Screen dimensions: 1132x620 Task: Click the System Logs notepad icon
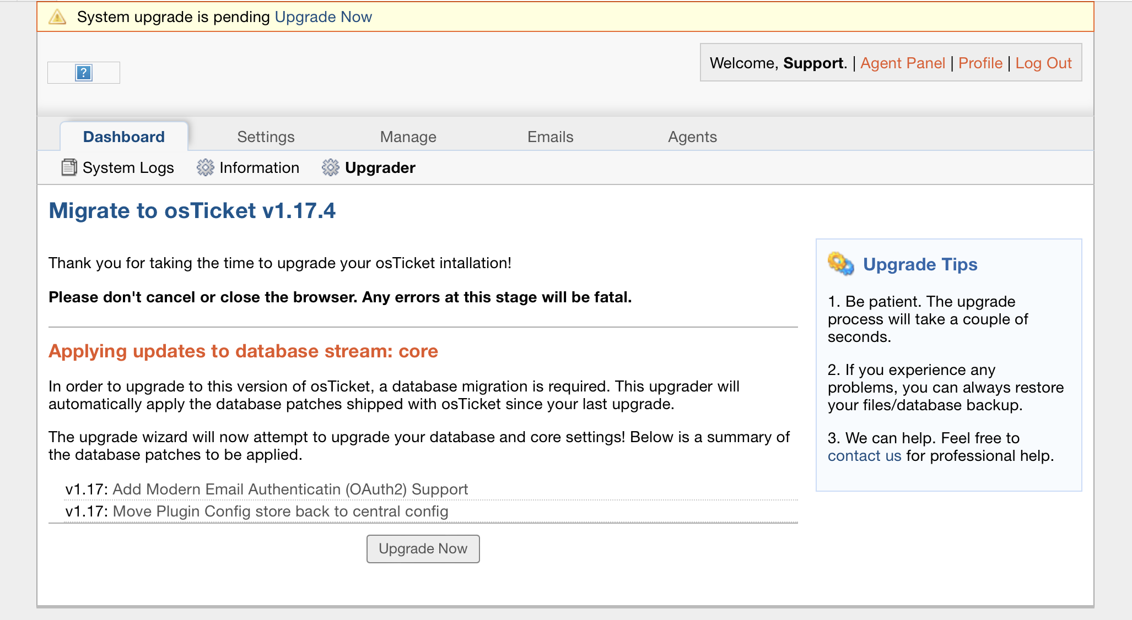click(69, 167)
